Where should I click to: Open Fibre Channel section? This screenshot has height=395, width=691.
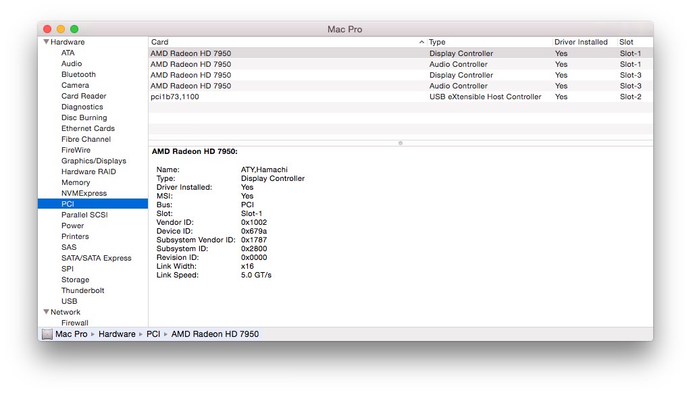click(86, 139)
